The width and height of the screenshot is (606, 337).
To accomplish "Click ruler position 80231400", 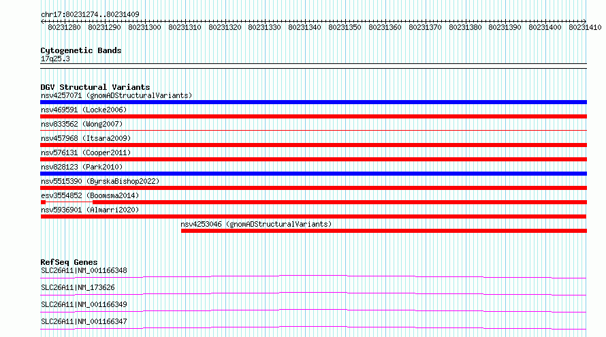I will [545, 27].
